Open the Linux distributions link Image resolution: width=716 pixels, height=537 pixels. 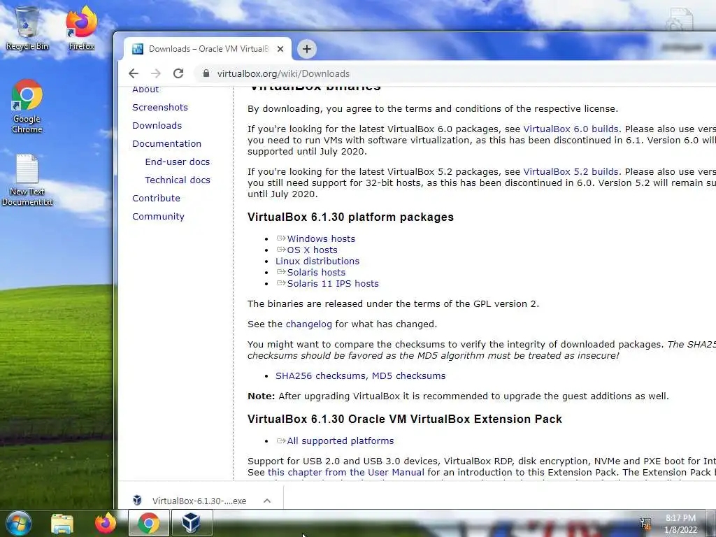coord(317,262)
